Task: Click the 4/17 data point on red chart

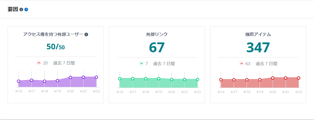Action: point(234,80)
